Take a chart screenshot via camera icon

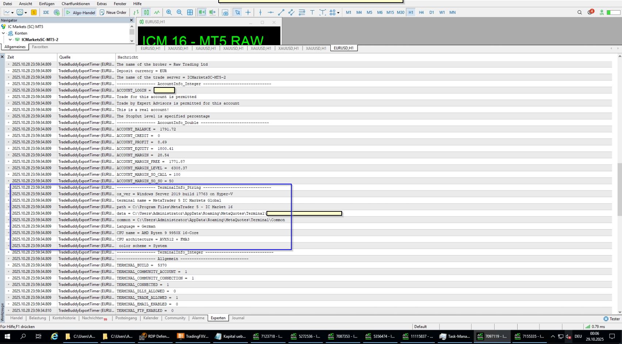(x=225, y=12)
